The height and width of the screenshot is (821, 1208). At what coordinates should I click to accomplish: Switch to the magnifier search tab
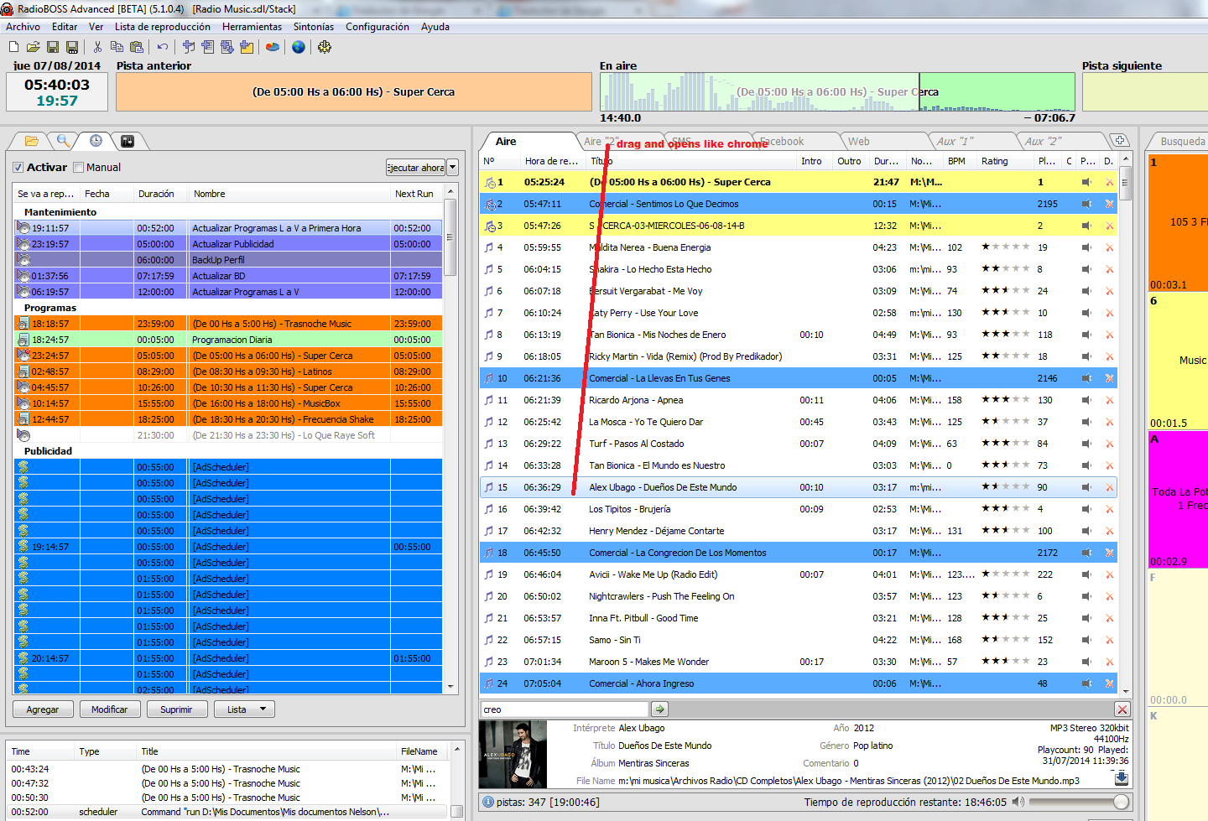pyautogui.click(x=63, y=141)
